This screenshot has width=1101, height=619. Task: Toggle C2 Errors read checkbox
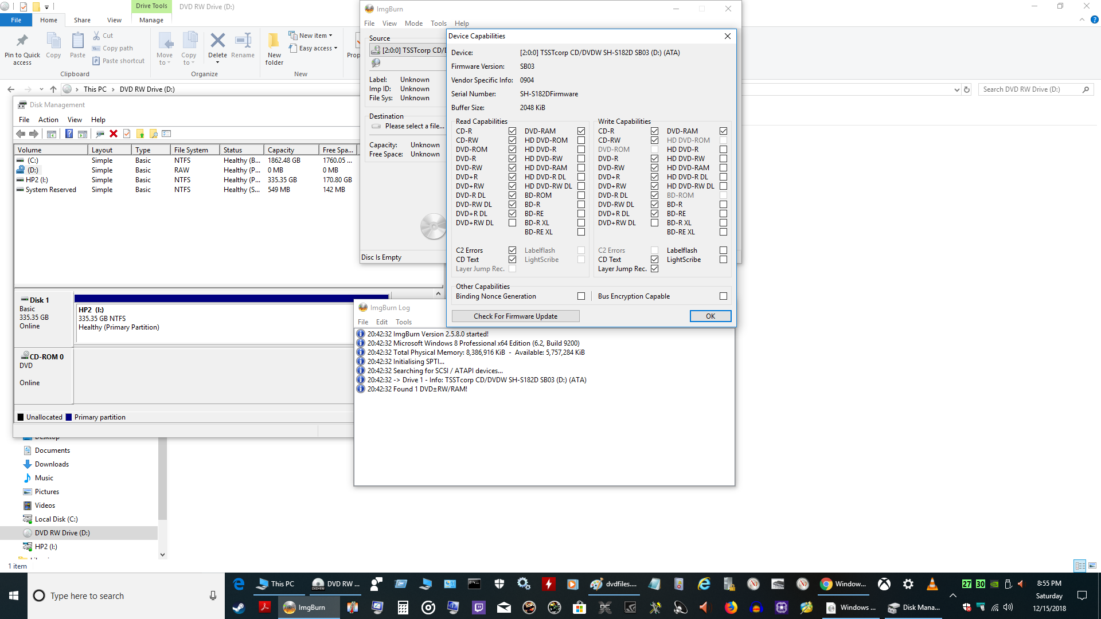tap(512, 250)
